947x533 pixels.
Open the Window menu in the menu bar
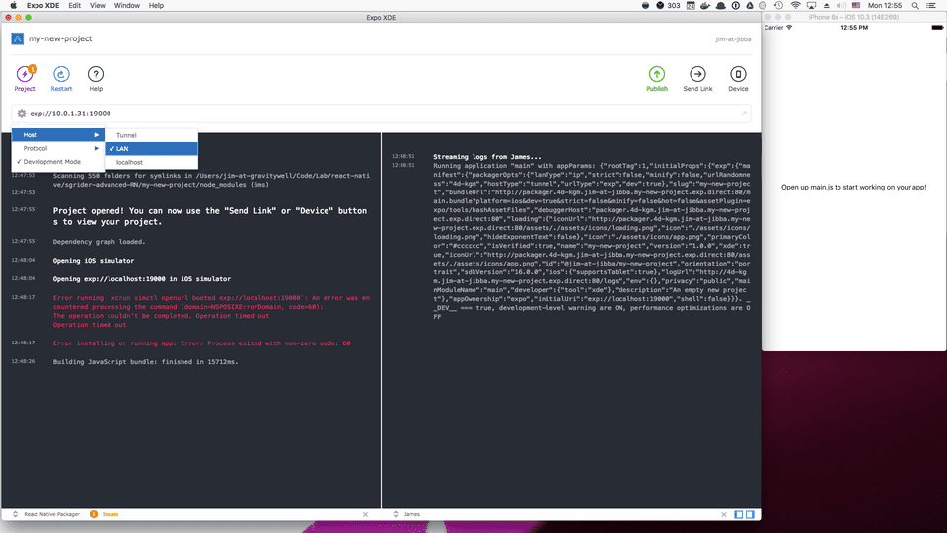(126, 6)
